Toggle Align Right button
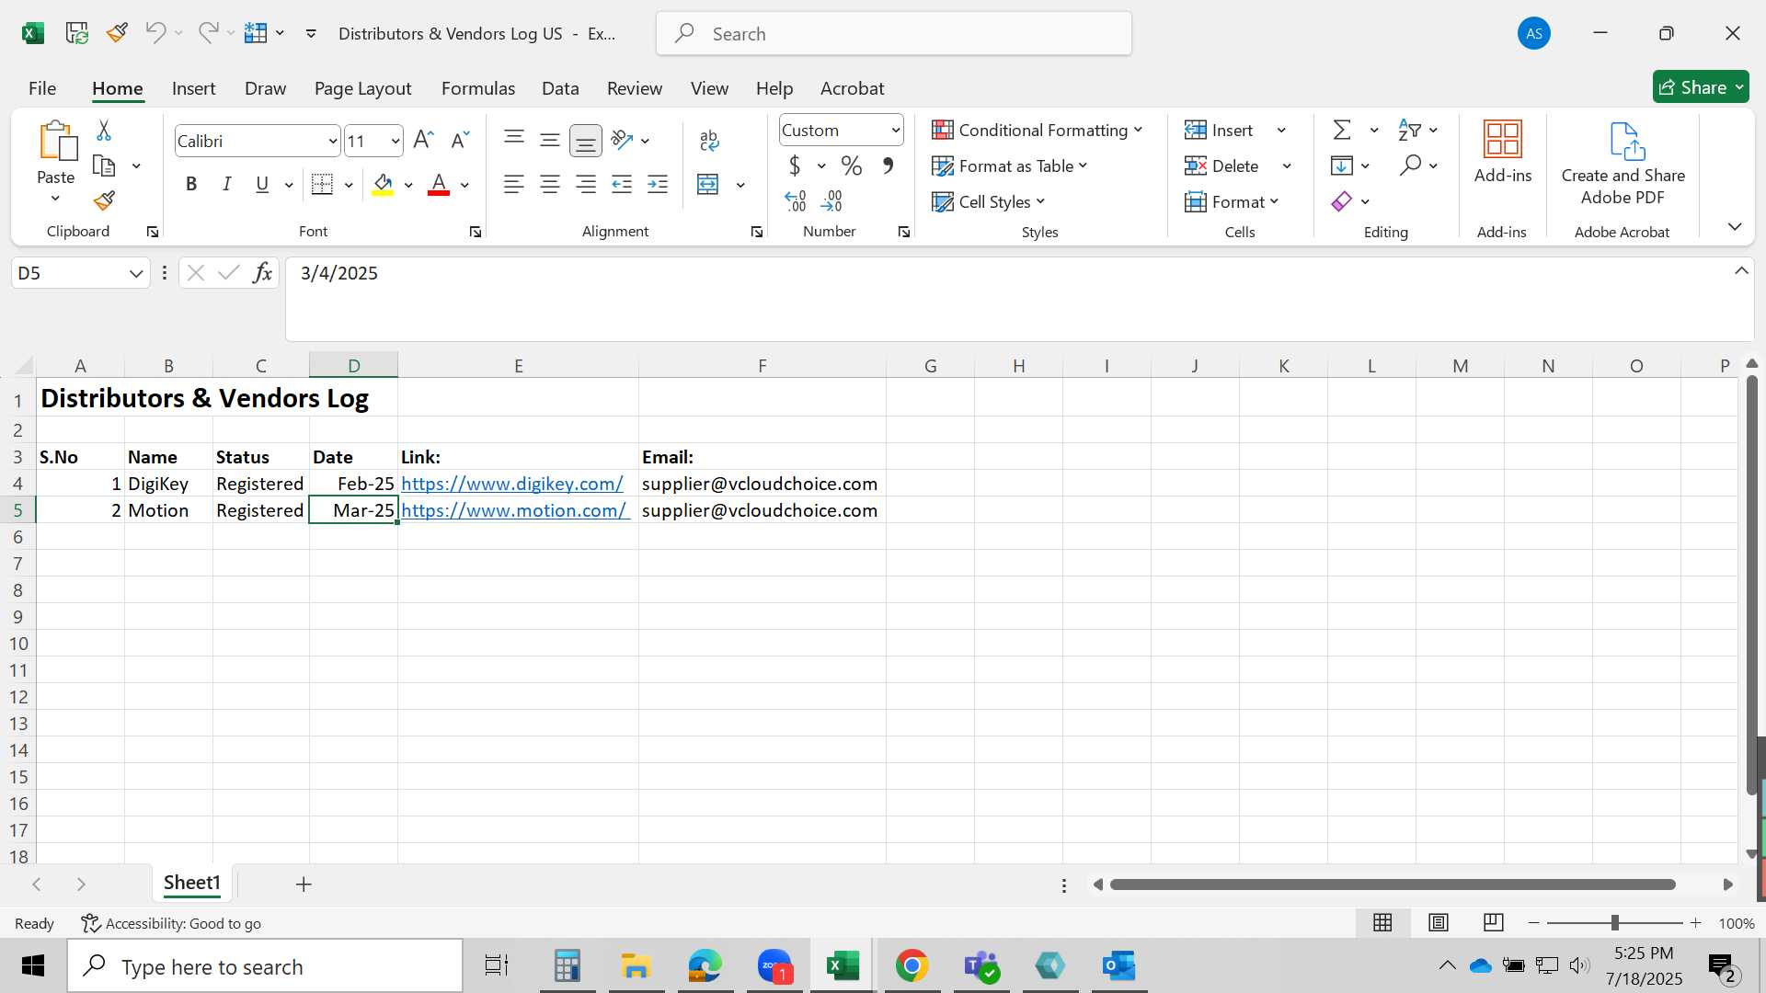The width and height of the screenshot is (1766, 993). coord(586,184)
